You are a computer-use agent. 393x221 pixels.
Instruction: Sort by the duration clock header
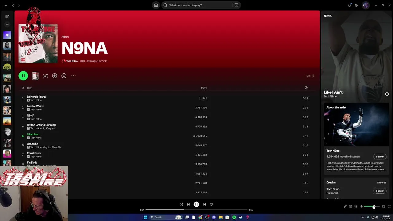pyautogui.click(x=306, y=88)
